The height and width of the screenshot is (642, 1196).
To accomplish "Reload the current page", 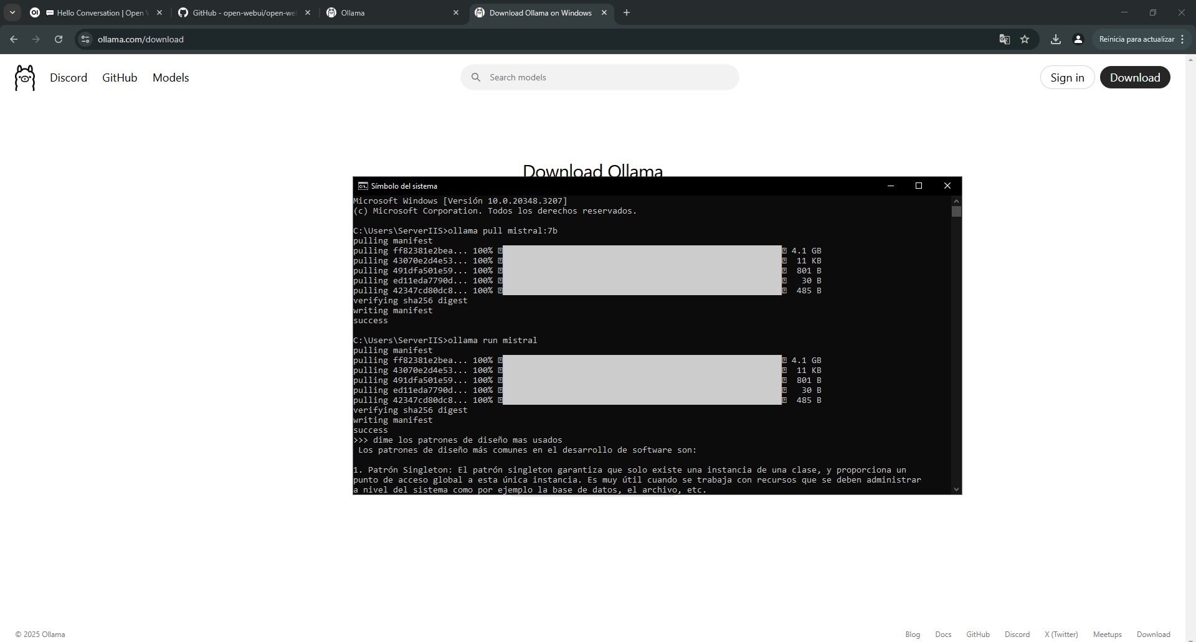I will (59, 39).
